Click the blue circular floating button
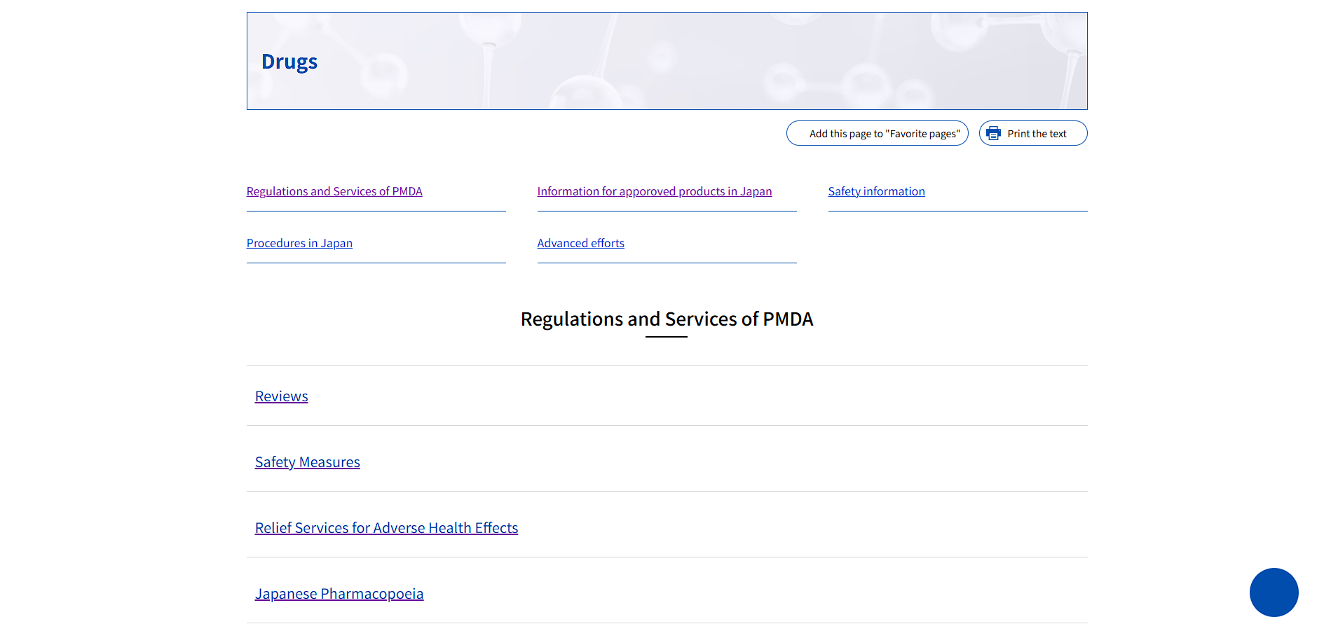The image size is (1331, 638). 1274,592
